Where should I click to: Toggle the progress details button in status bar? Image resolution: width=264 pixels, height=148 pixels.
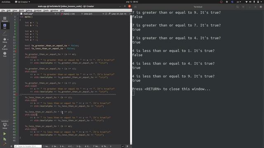[123, 146]
